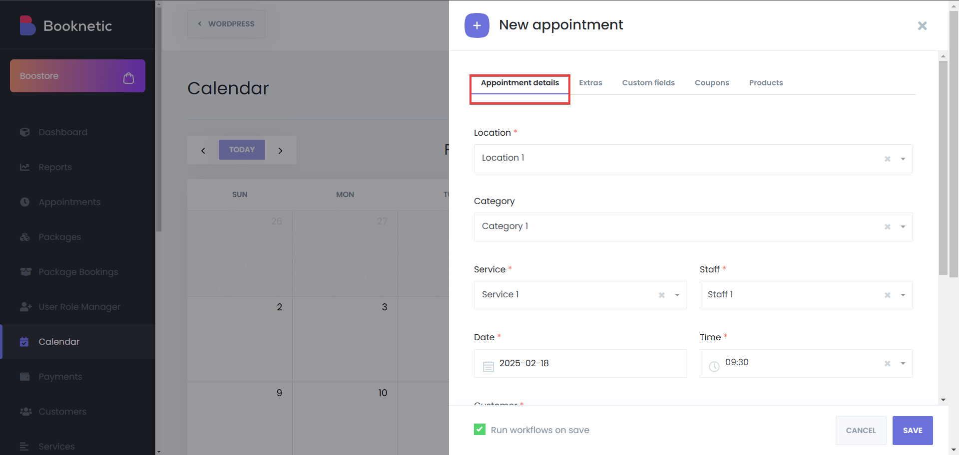Expand the Location dropdown arrow

[903, 159]
